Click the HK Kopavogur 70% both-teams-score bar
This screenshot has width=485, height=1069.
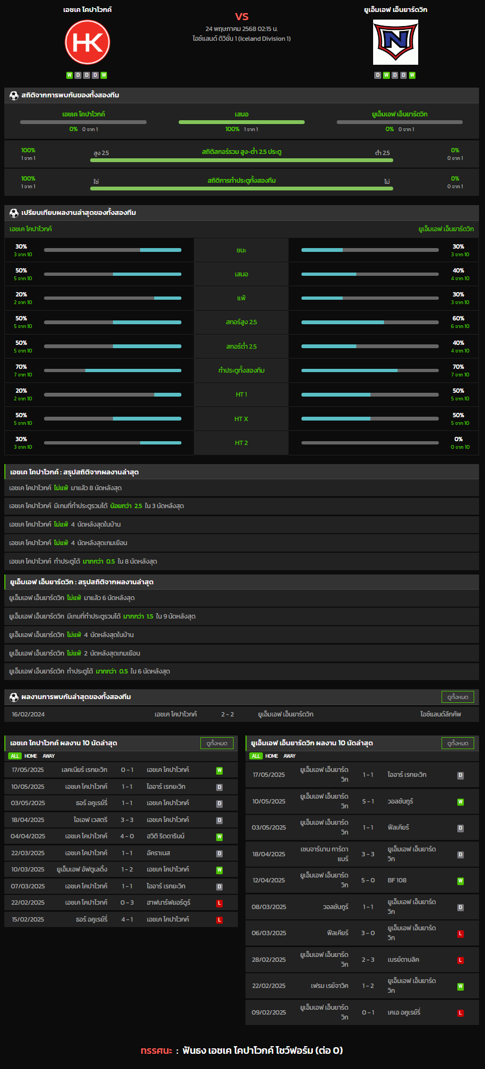112,370
